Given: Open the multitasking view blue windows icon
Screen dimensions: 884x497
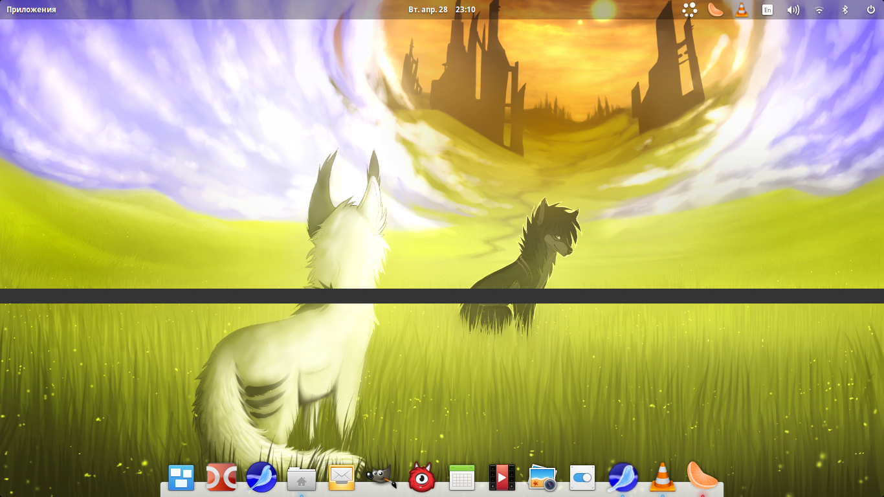Looking at the screenshot, I should tap(181, 478).
